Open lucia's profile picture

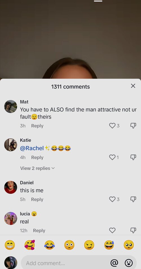point(11,218)
